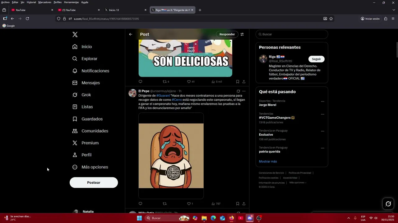The height and width of the screenshot is (223, 398).
Task: Share El Pepe's post
Action: [x=244, y=204]
